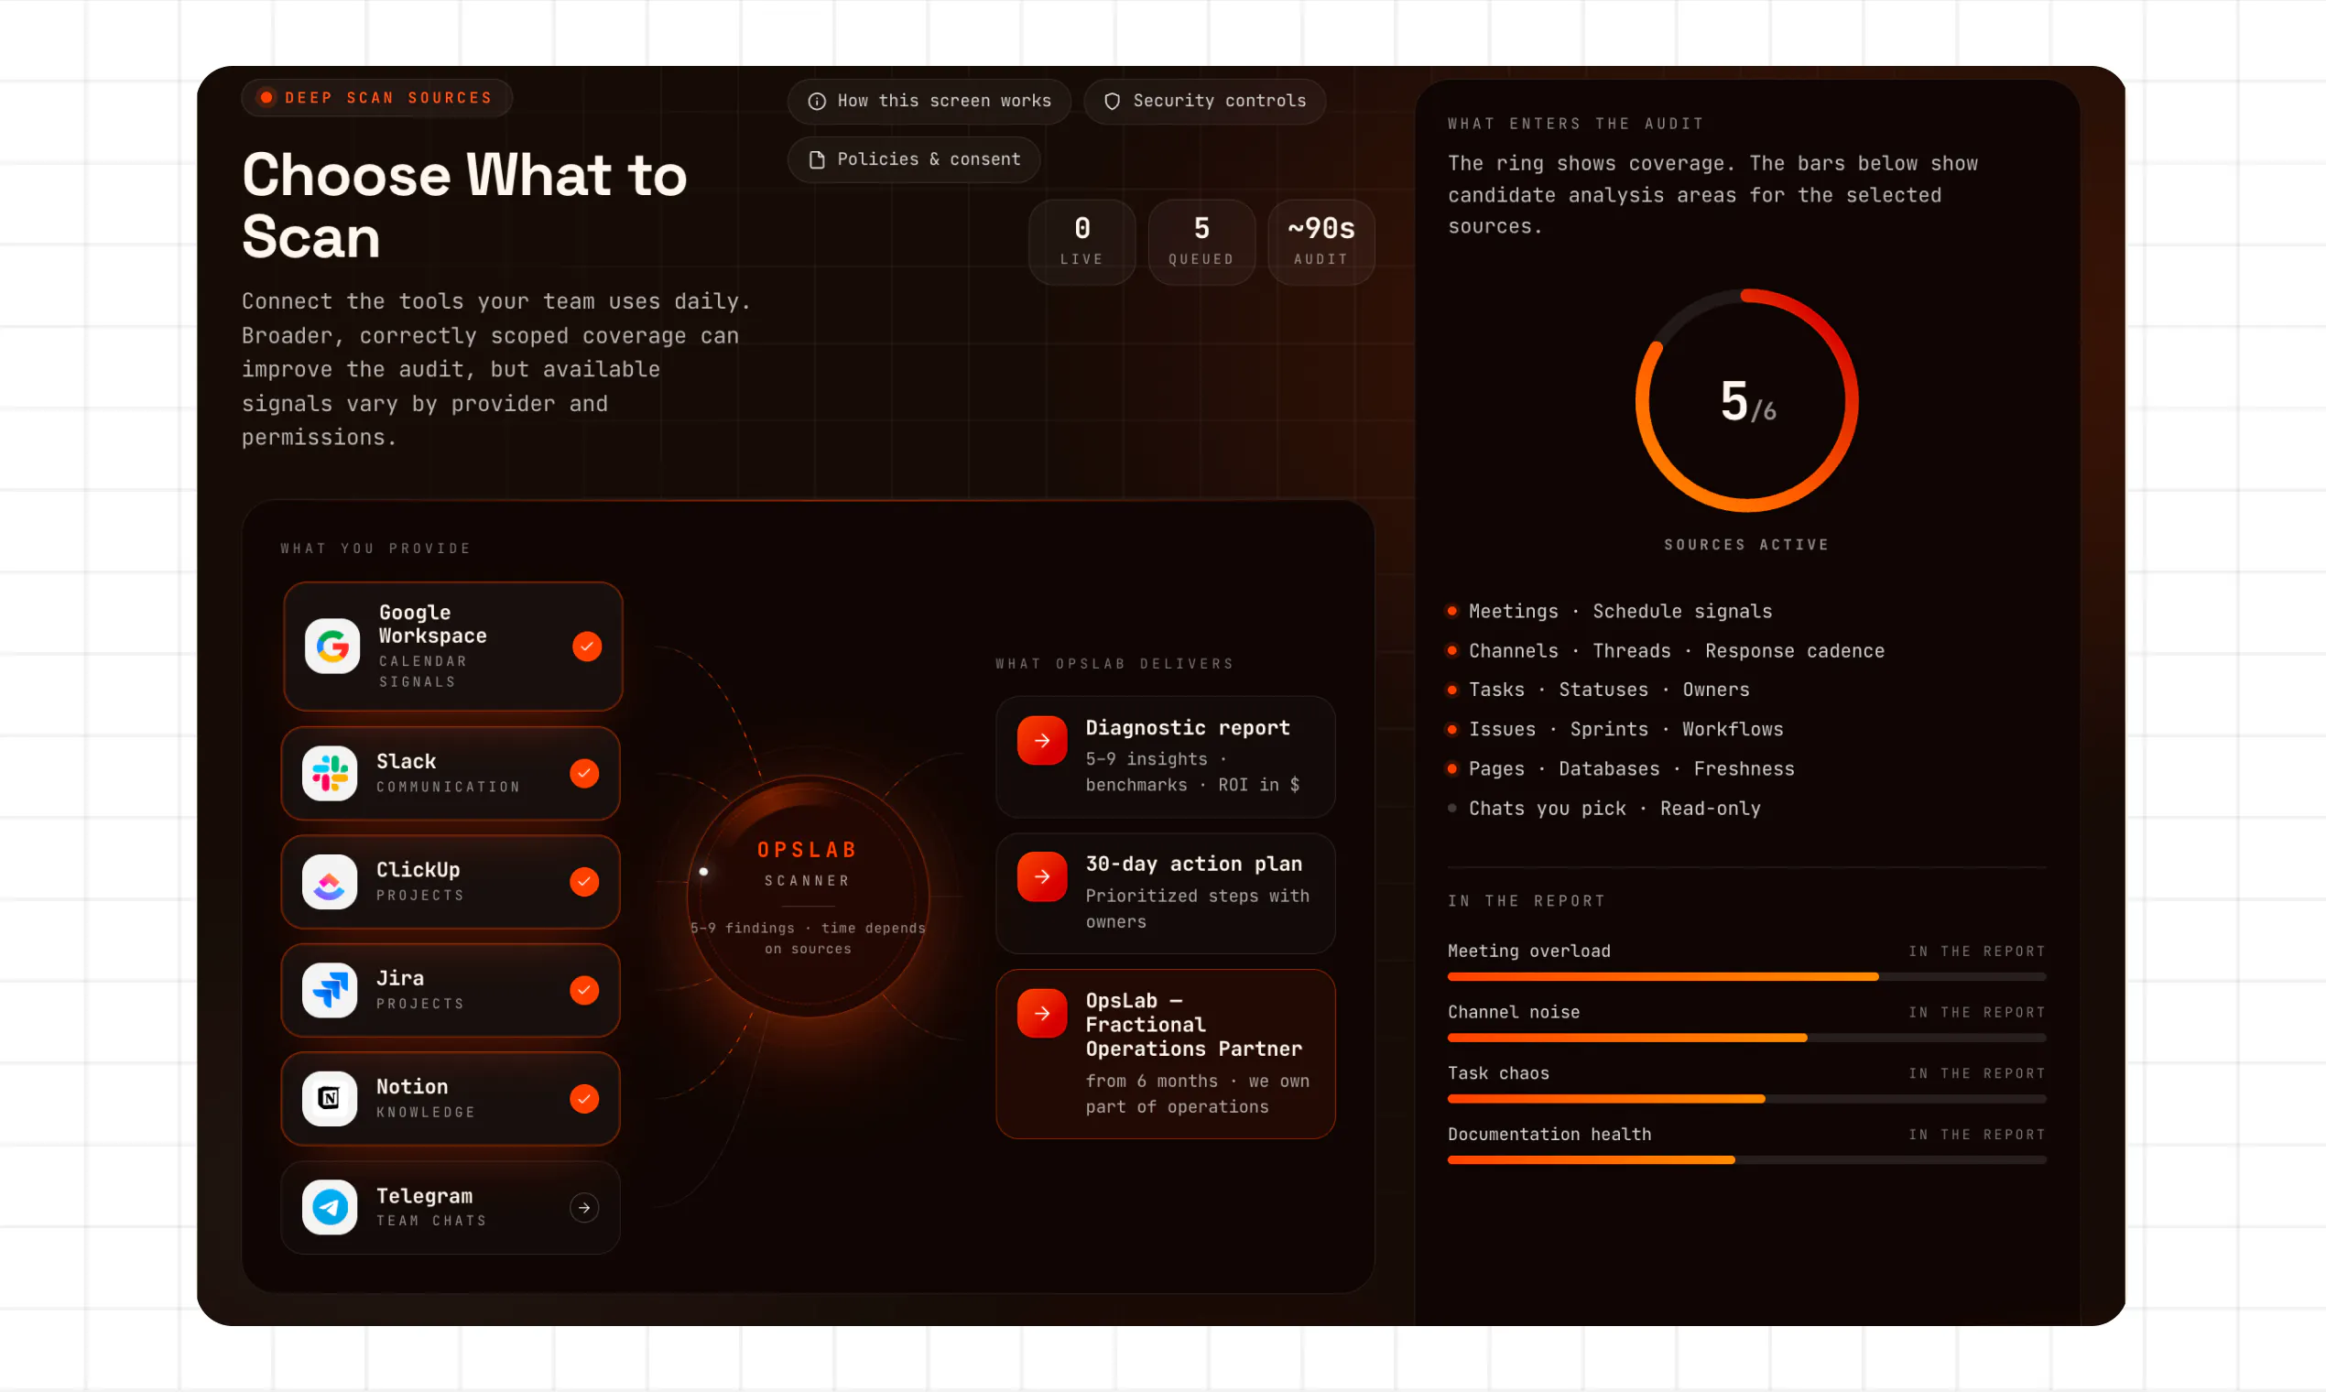The height and width of the screenshot is (1392, 2326).
Task: Connect Telegram using its arrow button
Action: click(584, 1208)
